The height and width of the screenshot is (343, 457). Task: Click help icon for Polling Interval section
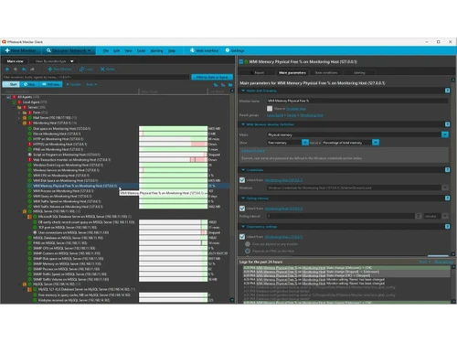[x=447, y=198]
